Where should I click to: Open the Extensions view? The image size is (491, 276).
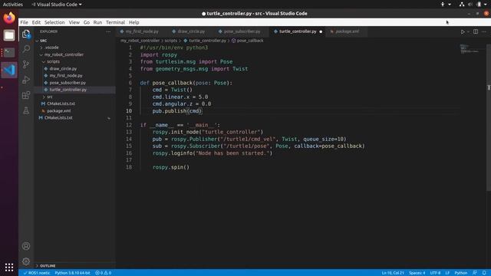(26, 95)
